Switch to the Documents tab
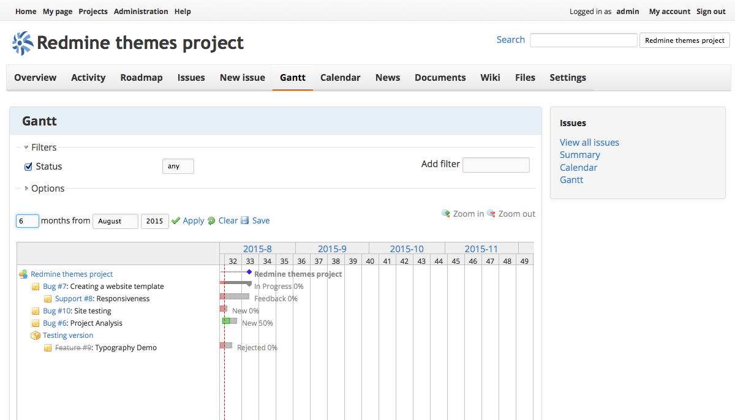The width and height of the screenshot is (735, 420). click(x=440, y=78)
